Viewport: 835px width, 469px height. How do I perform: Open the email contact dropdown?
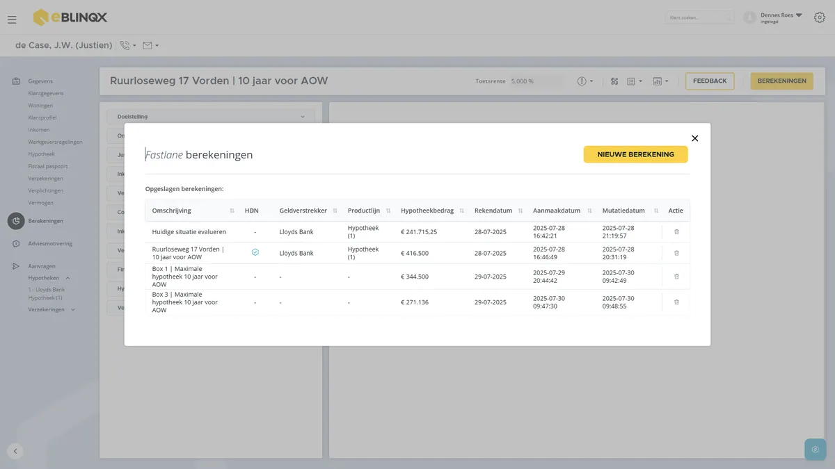(x=150, y=46)
